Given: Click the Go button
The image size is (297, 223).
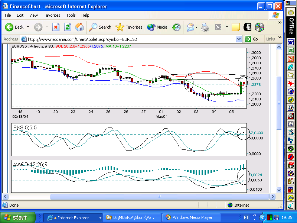Looking at the screenshot, I should [251, 39].
